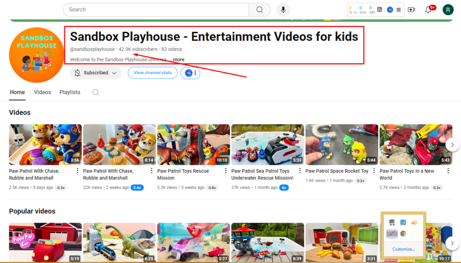
Task: Search within the channel using magnifier
Action: click(95, 92)
